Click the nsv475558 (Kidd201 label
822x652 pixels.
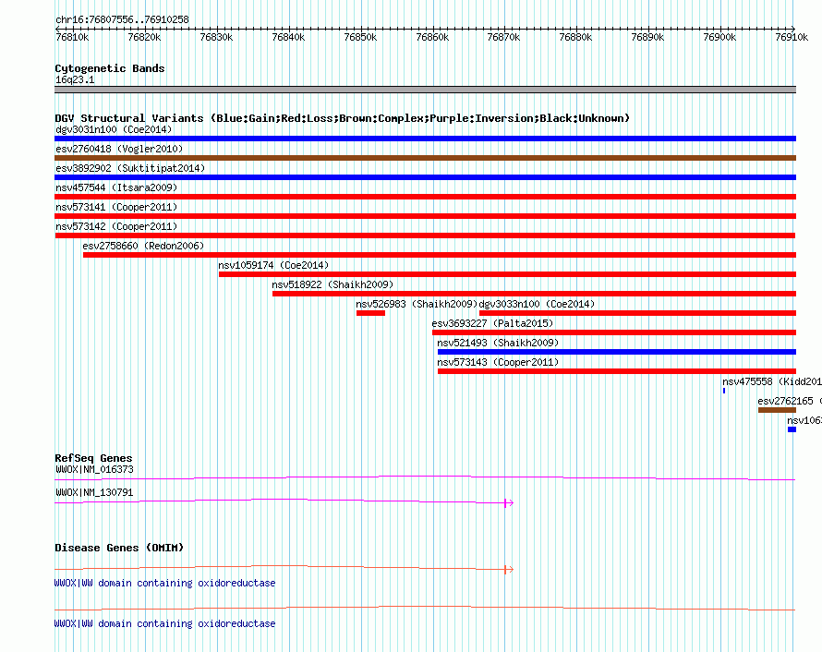click(772, 381)
